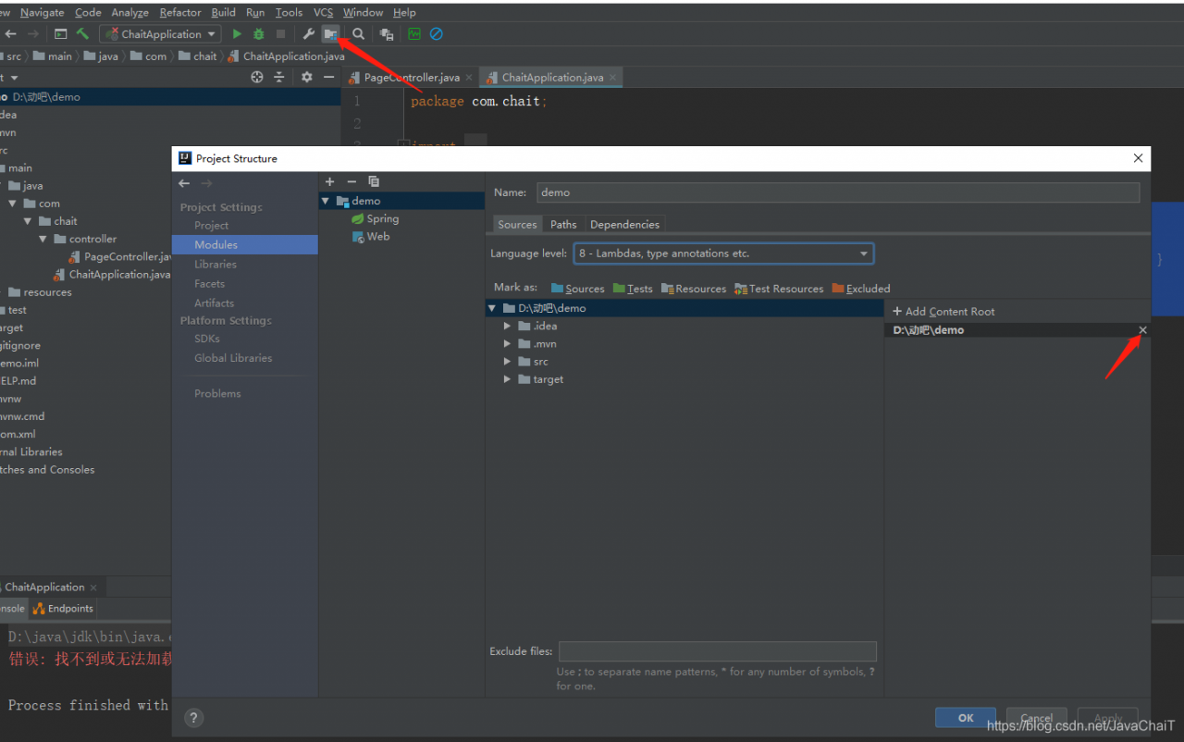Open the Problems section
Screen dimensions: 1184x742
[x=217, y=394]
